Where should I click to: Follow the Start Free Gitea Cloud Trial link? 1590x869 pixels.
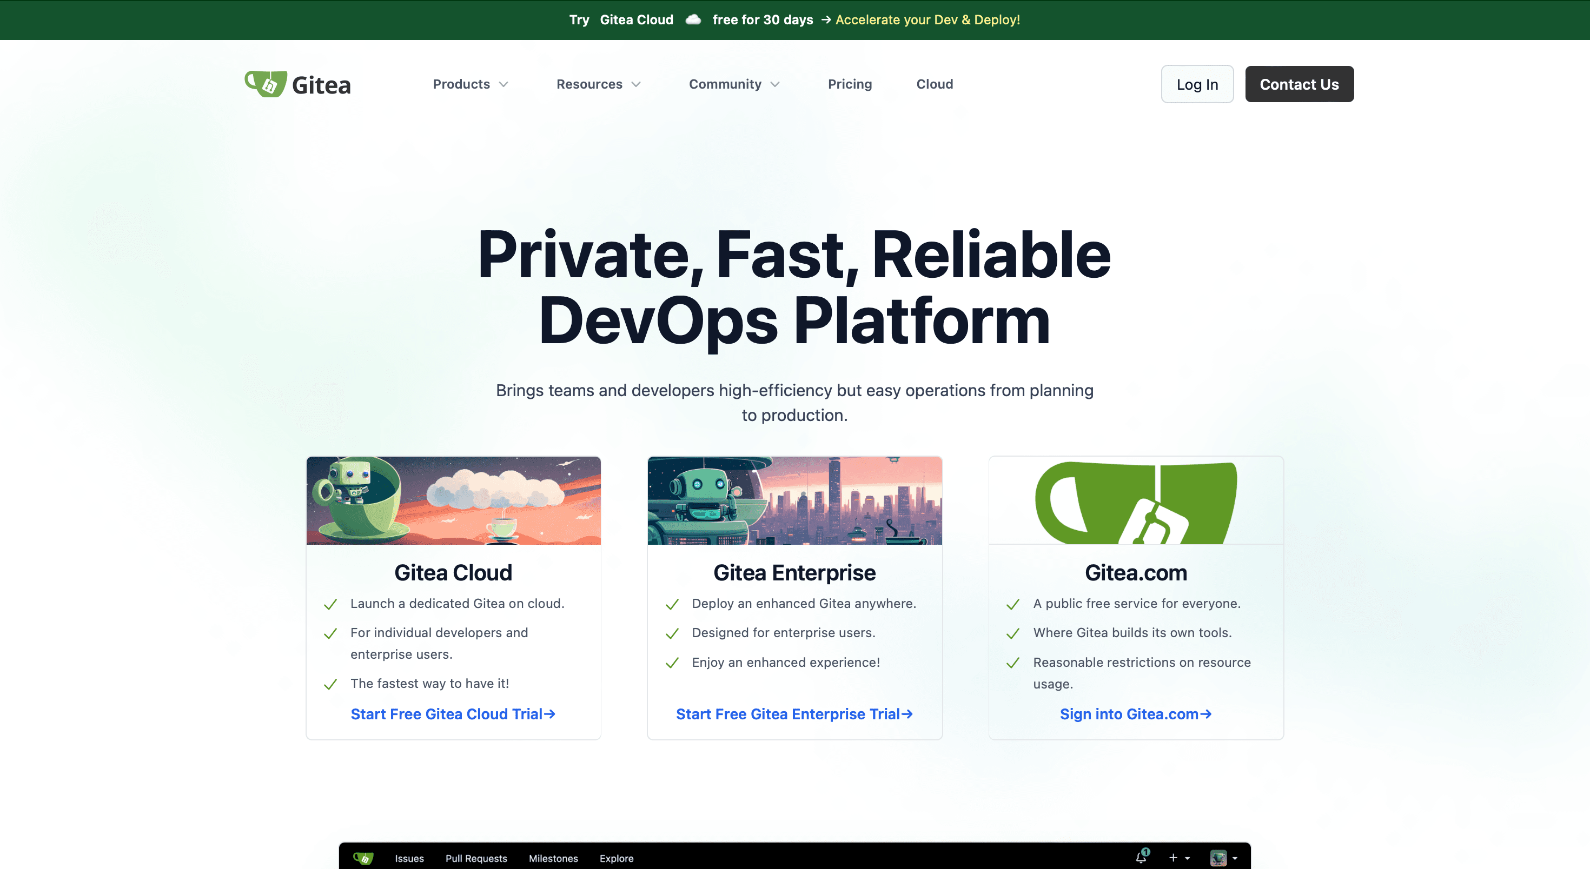coord(453,713)
